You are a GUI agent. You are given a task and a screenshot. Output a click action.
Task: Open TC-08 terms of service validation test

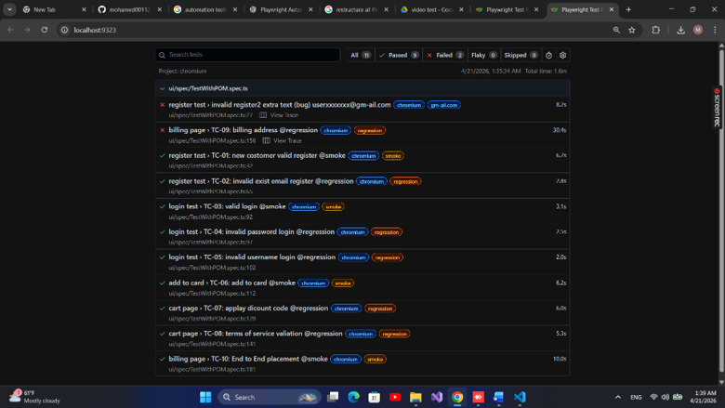point(256,334)
